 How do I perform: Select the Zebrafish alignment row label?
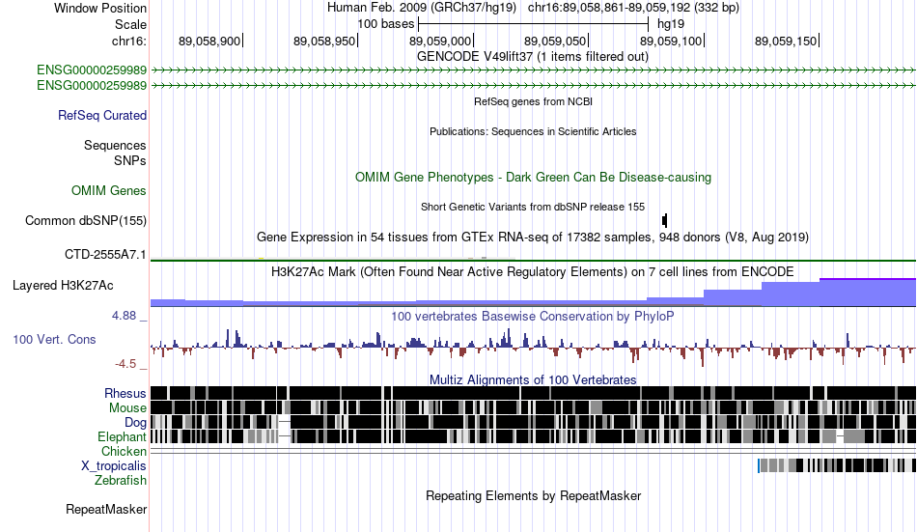coord(121,481)
